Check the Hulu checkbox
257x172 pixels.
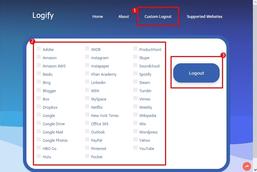point(39,156)
